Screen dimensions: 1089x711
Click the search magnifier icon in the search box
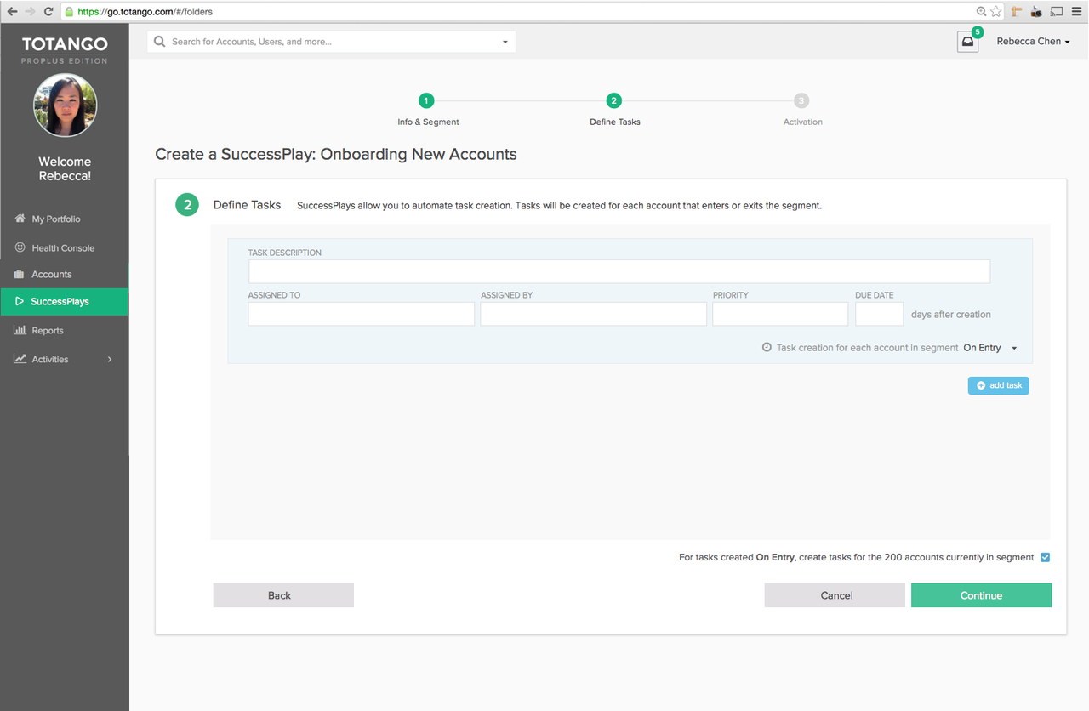pos(159,42)
